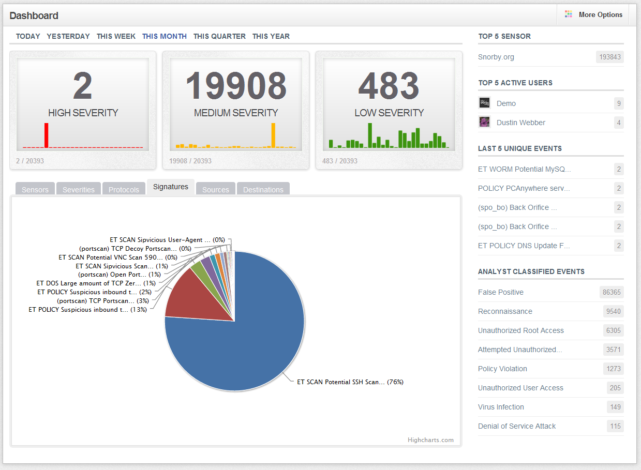The height and width of the screenshot is (470, 641).
Task: Open the ET WORM Potential MySQ event
Action: [x=525, y=169]
